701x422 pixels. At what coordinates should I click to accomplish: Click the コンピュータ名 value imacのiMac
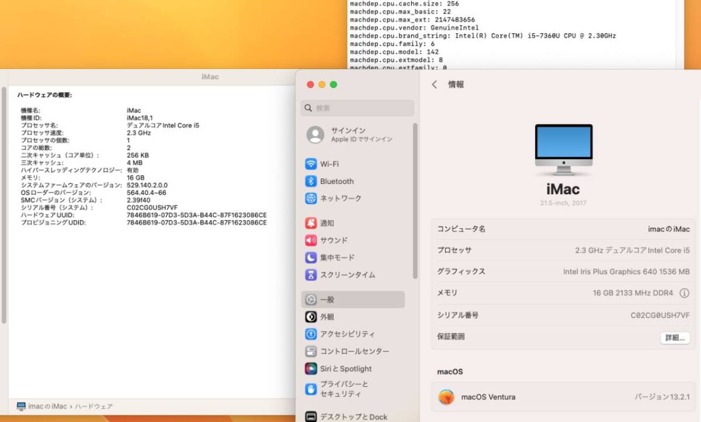point(669,229)
